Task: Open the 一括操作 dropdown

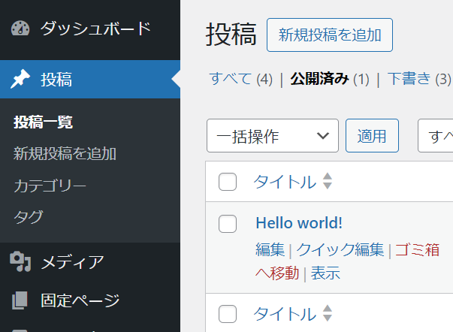Action: pyautogui.click(x=273, y=135)
